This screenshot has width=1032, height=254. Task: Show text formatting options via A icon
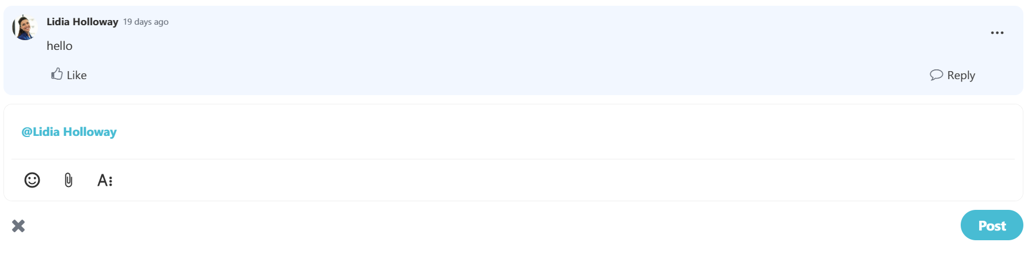click(x=105, y=181)
